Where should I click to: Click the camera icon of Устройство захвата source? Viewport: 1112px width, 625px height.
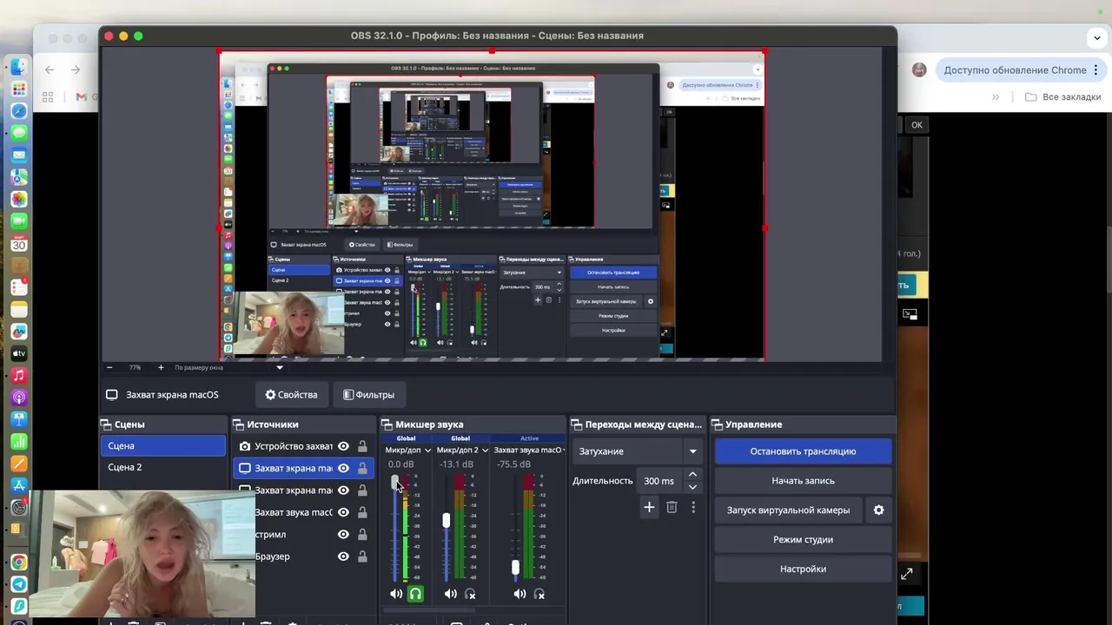pyautogui.click(x=245, y=446)
